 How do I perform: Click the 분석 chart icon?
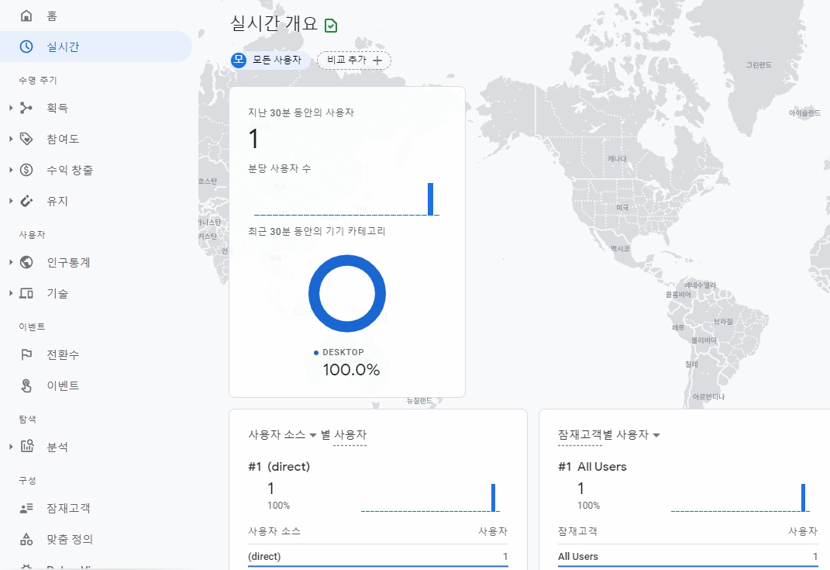click(27, 446)
